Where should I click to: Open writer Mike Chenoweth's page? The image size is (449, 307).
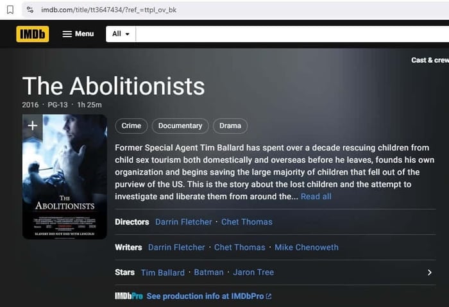(307, 247)
